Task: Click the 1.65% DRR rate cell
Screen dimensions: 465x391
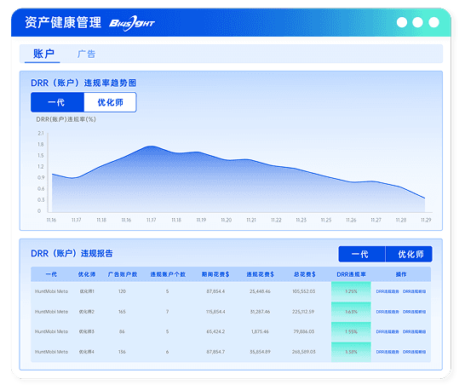Action: click(351, 312)
